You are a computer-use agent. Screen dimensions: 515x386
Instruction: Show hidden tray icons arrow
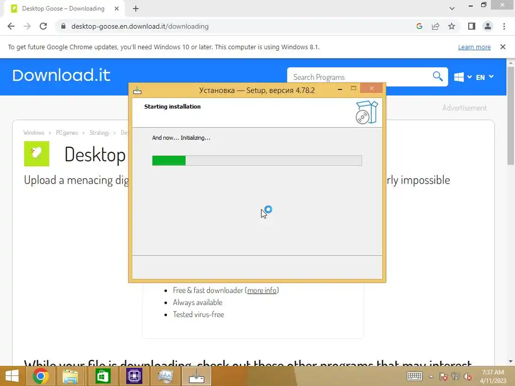(x=431, y=376)
